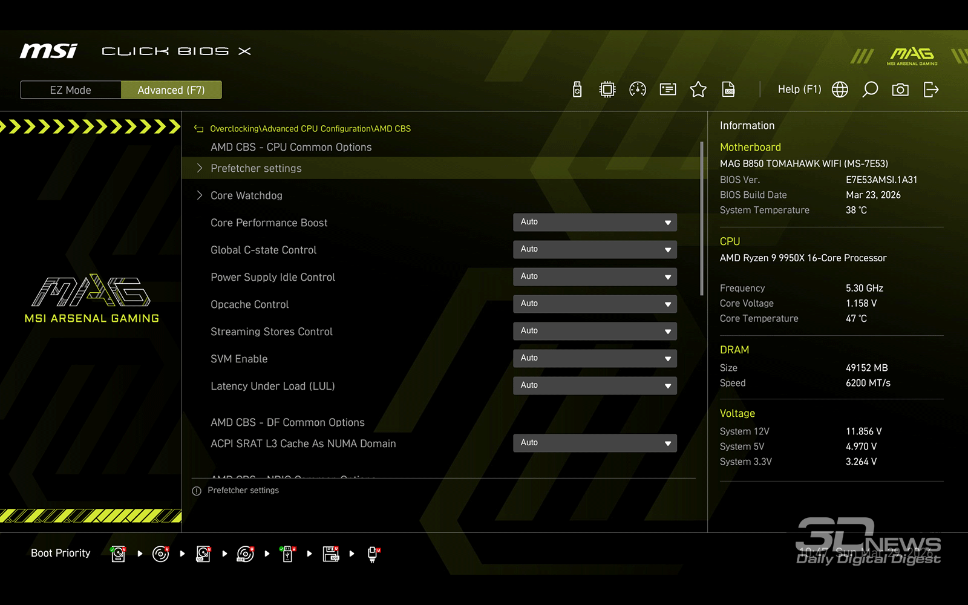Open the Core Performance Boost dropdown
This screenshot has width=968, height=605.
[595, 222]
